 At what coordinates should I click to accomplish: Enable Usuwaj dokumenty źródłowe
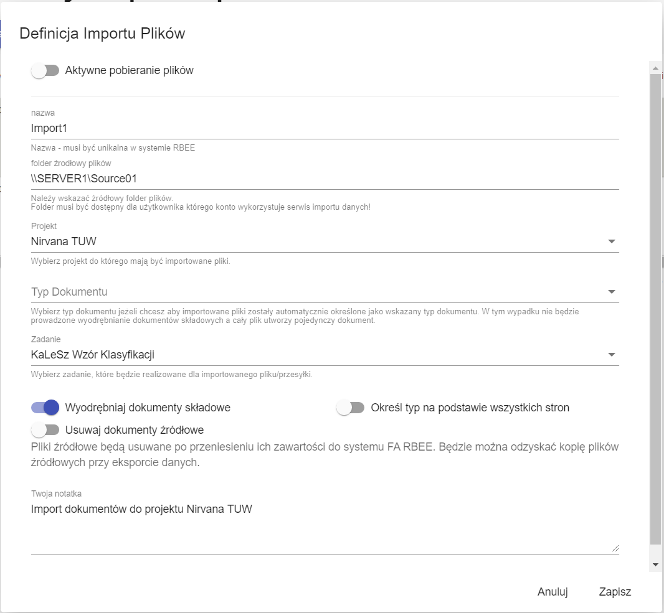(45, 429)
